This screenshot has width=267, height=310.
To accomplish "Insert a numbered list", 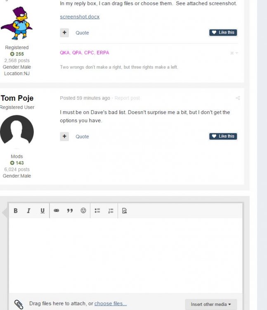I will 111,211.
